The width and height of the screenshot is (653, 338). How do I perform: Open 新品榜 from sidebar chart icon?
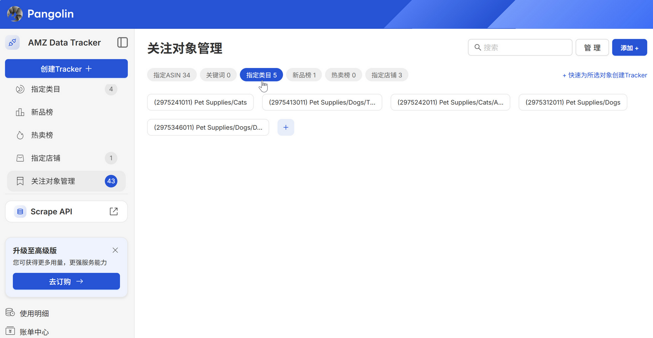[x=20, y=112]
